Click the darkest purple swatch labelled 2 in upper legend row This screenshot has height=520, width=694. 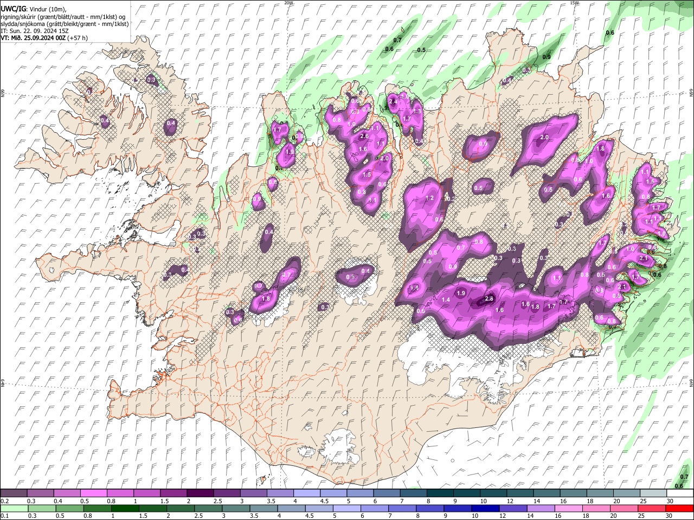[x=200, y=493]
